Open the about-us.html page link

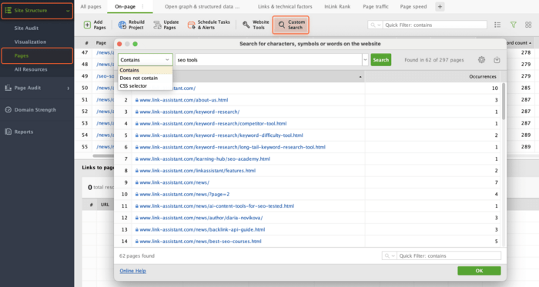pos(183,100)
